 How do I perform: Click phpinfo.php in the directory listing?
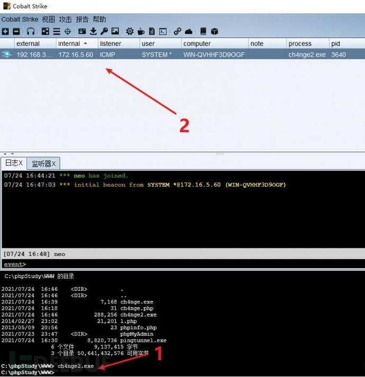pyautogui.click(x=139, y=327)
